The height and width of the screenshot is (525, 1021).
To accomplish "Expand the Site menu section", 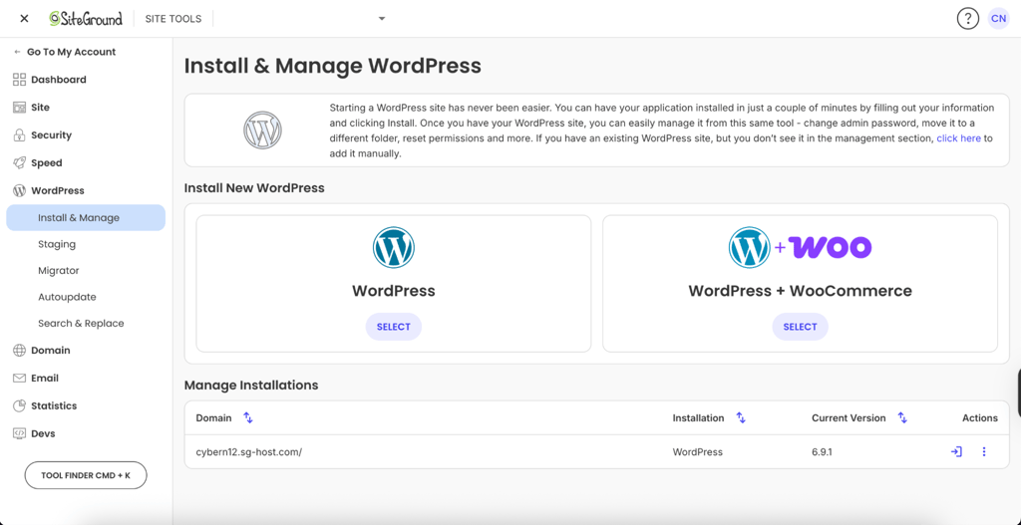I will [x=40, y=108].
